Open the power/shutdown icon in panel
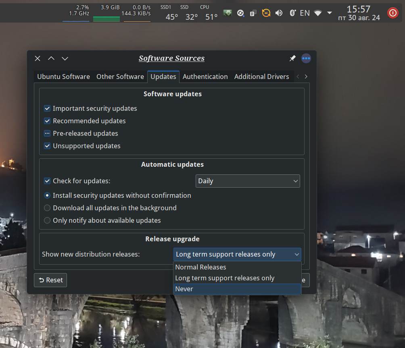405x348 pixels. point(392,12)
